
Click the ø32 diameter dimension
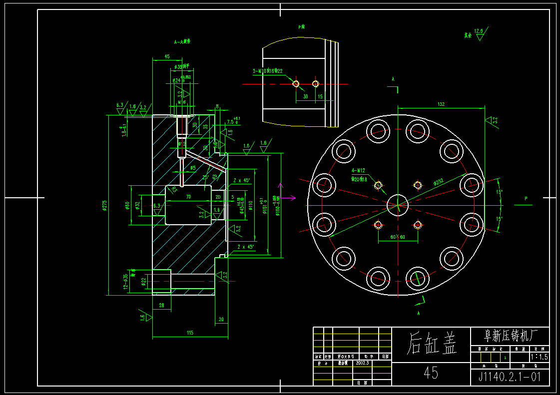(137, 205)
